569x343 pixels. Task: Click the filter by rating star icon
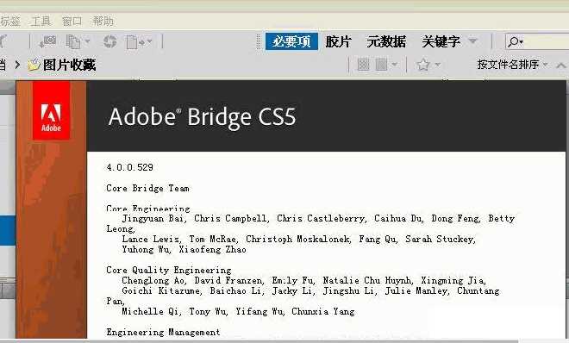[423, 65]
